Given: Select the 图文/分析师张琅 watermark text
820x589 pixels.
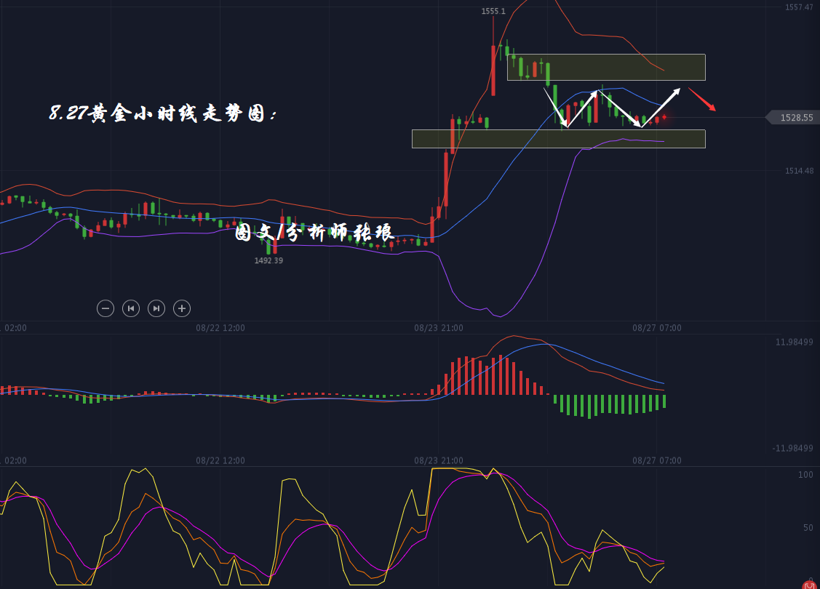Looking at the screenshot, I should (x=314, y=233).
